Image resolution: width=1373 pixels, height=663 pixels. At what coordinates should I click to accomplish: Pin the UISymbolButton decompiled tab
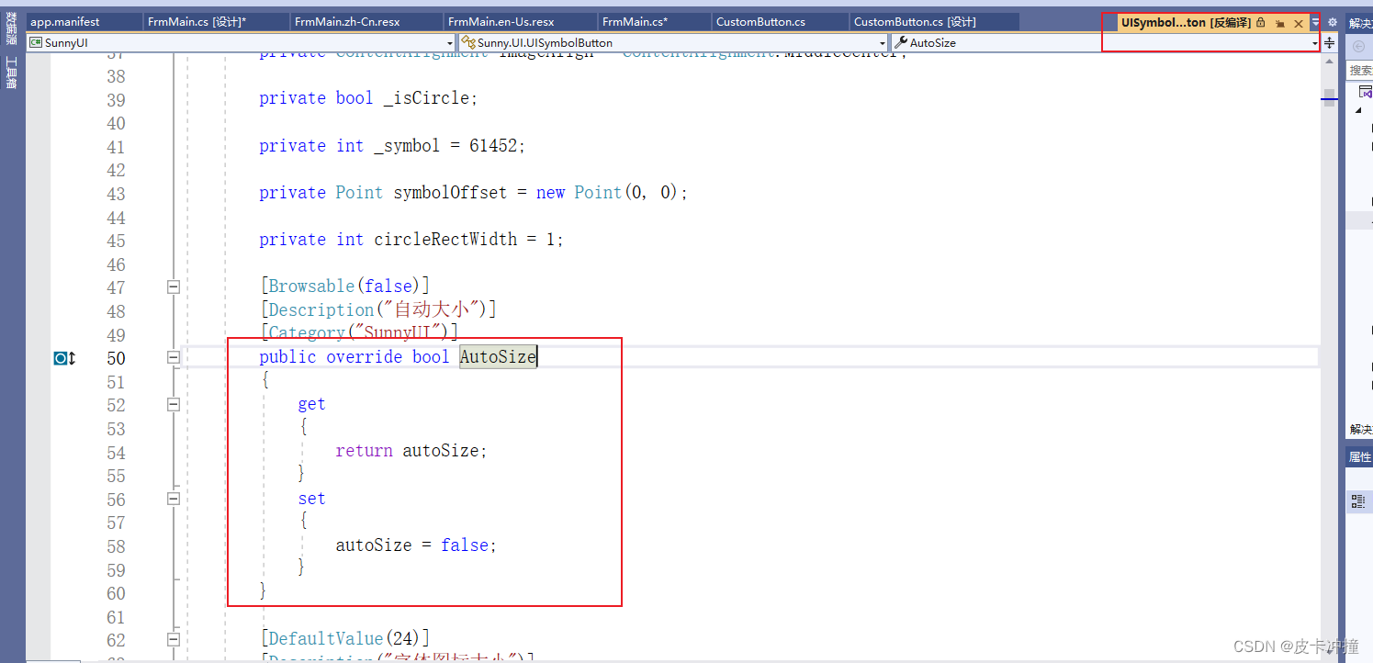point(1280,23)
